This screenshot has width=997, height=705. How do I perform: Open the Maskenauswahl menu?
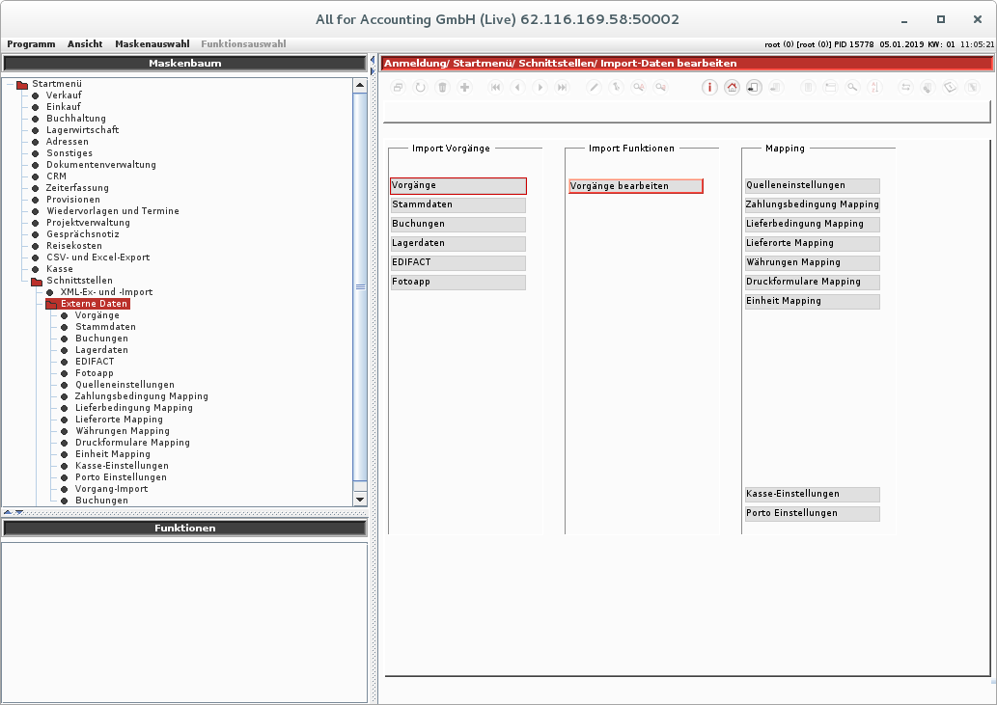point(152,43)
